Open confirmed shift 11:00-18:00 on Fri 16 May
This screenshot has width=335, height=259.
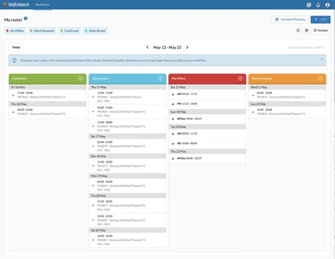point(48,95)
